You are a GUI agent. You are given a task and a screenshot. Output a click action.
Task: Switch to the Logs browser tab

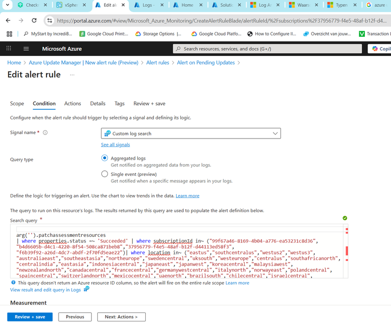pyautogui.click(x=148, y=5)
